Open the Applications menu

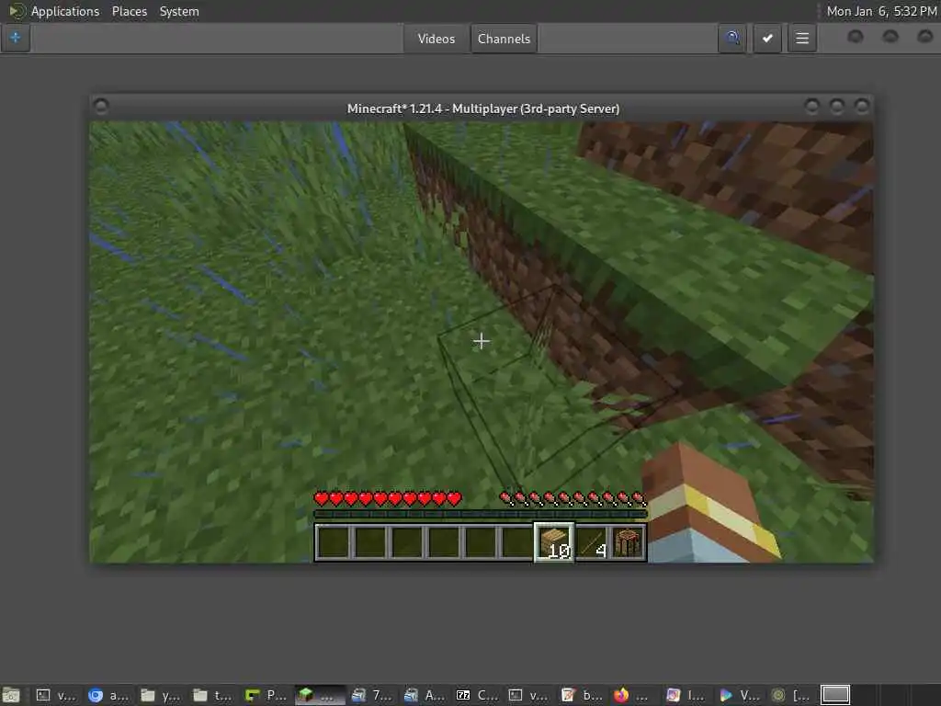(65, 11)
